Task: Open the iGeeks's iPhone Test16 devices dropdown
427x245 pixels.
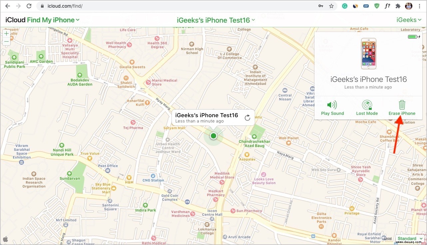Action: coord(216,20)
